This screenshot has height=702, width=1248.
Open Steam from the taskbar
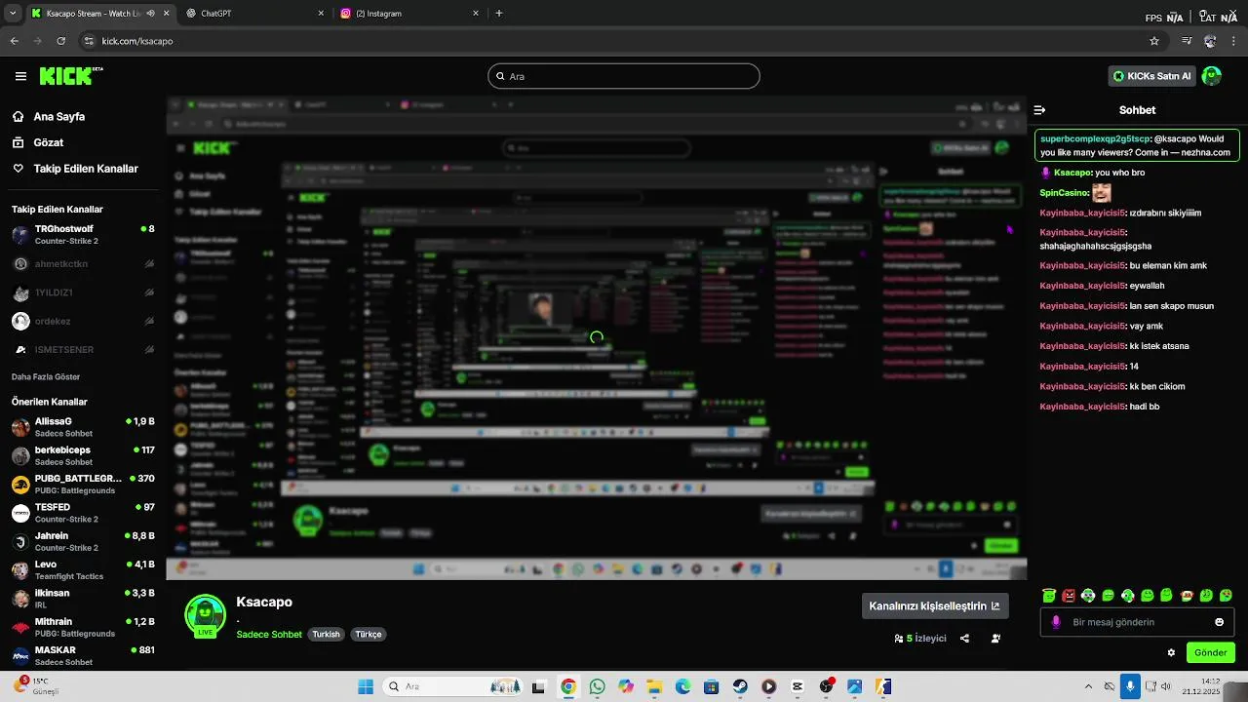coord(740,686)
